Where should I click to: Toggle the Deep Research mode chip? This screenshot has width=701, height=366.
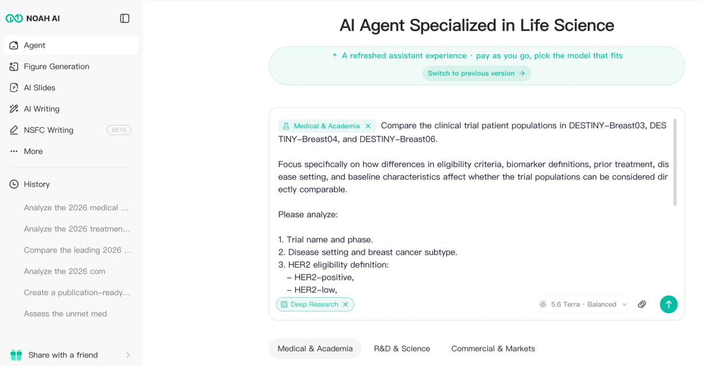315,304
